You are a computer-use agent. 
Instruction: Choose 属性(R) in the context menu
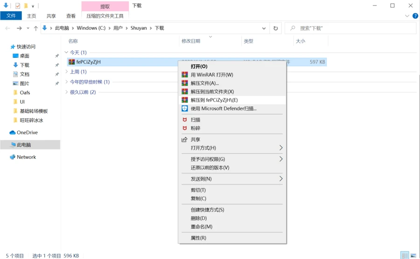(x=198, y=238)
